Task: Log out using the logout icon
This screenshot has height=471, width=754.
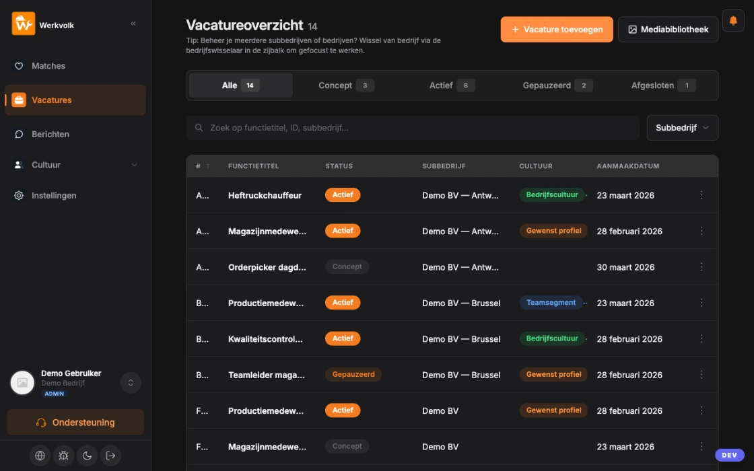Action: pyautogui.click(x=110, y=456)
